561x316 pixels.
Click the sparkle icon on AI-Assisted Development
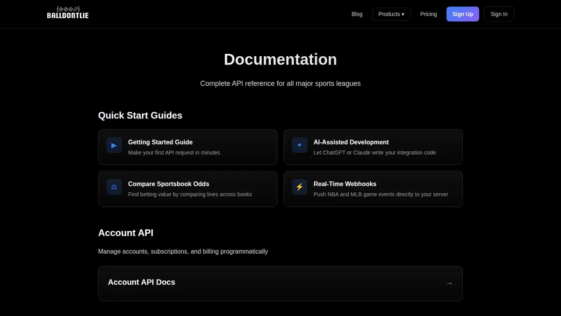pos(300,145)
